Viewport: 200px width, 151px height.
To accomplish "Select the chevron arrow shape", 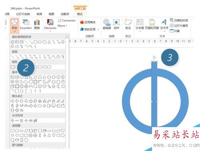I will point(44,106).
